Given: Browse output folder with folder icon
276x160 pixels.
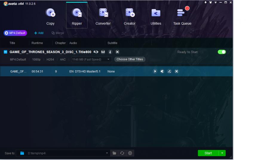Looking at the screenshot, I should tap(114, 153).
